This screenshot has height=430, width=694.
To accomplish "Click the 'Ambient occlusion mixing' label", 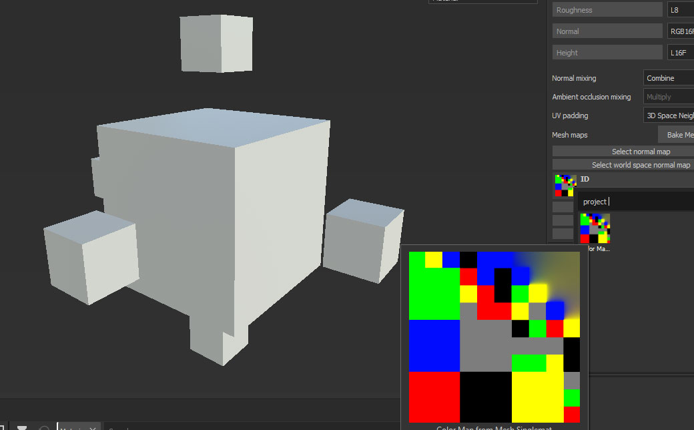I will pyautogui.click(x=591, y=97).
